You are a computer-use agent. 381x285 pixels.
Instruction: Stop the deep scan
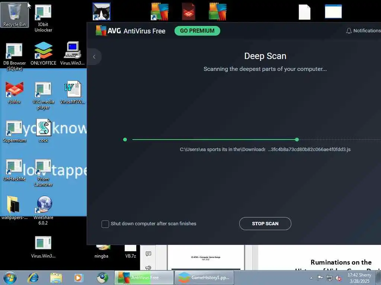[x=265, y=224]
